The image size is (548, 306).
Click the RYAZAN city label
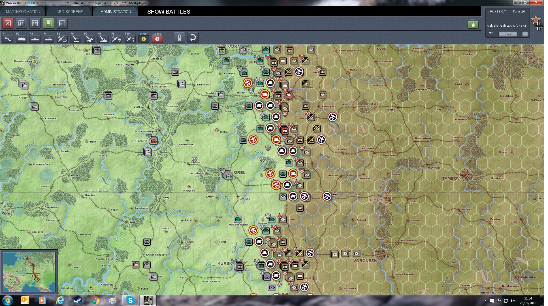tap(380, 49)
